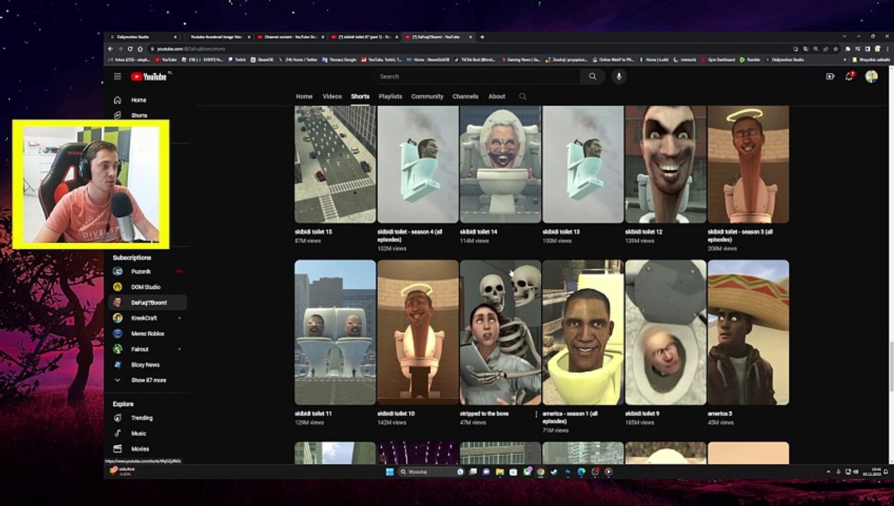Open the notifications bell

pyautogui.click(x=849, y=77)
